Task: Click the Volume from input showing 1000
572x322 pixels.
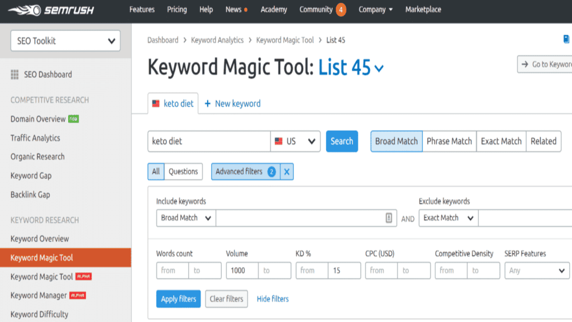Action: (x=243, y=271)
